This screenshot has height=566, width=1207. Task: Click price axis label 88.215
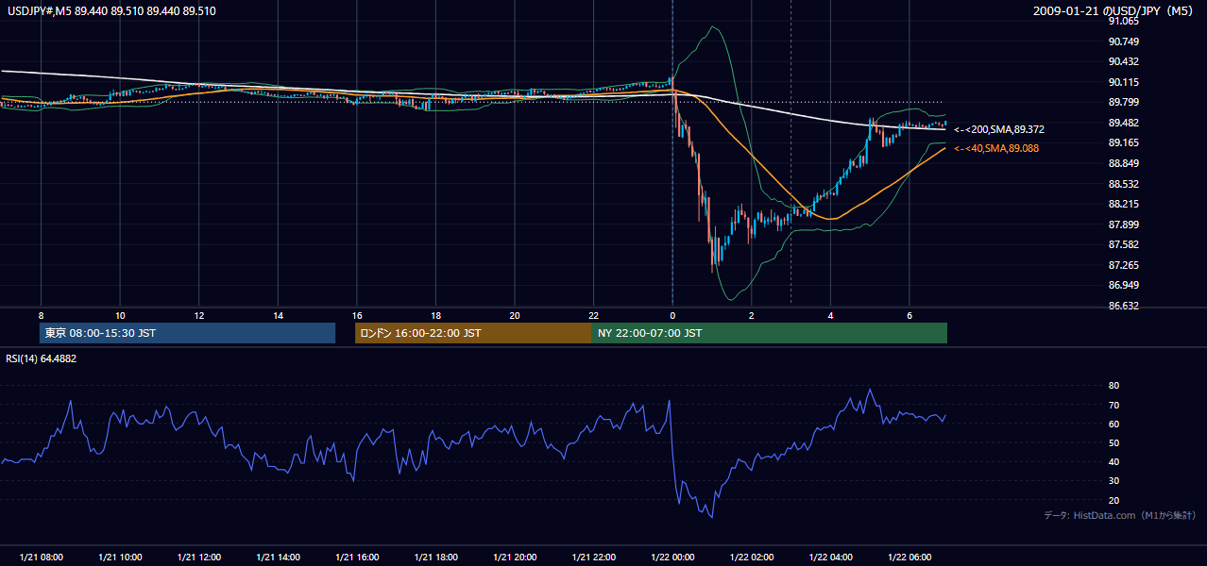1125,204
